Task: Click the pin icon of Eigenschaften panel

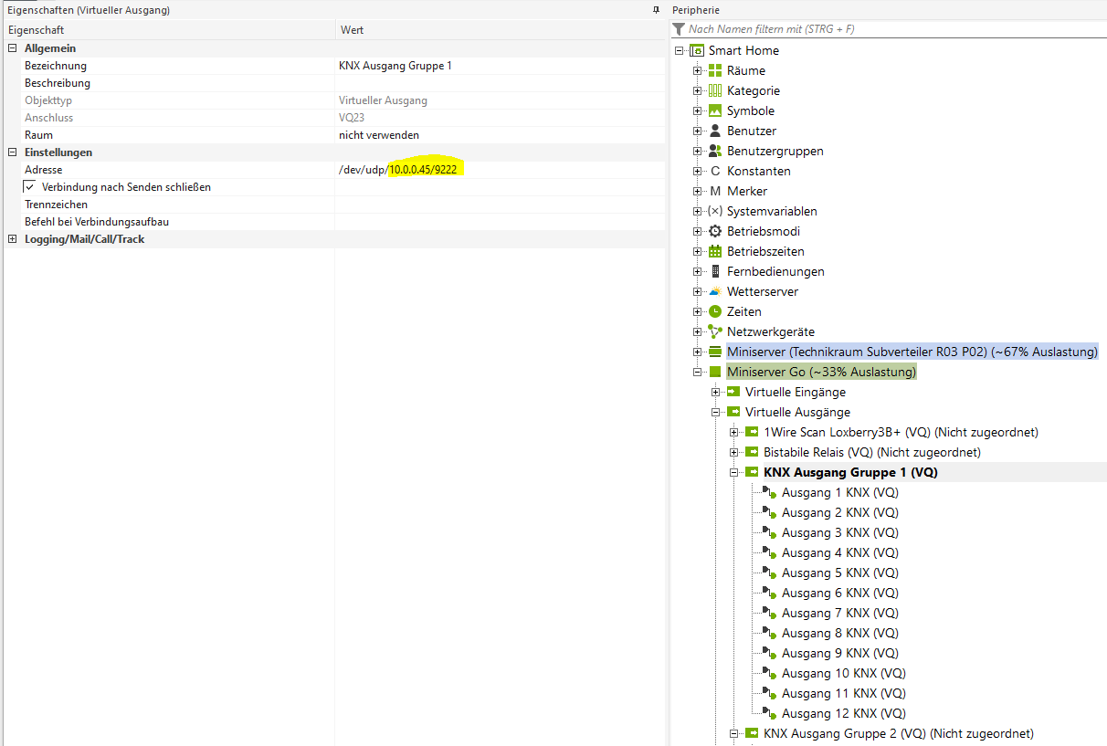Action: [x=655, y=10]
